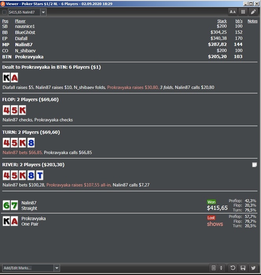The image size is (261, 275).
Task: Expand the $415,65 Nalin87 dropdown arrow
Action: 43,12
